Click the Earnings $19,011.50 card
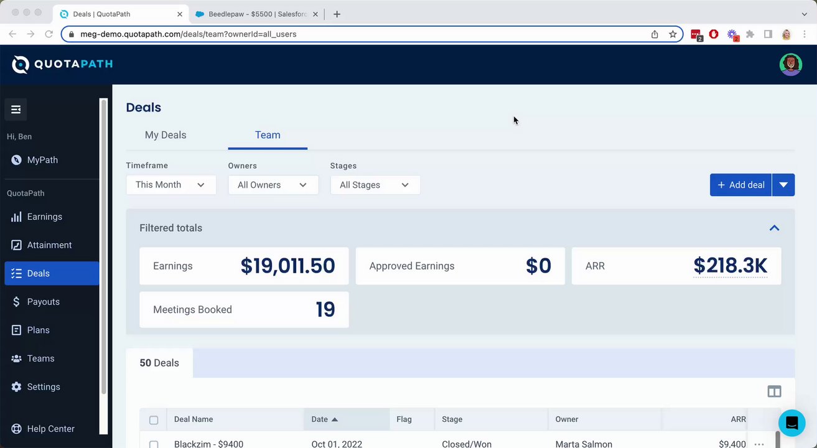The image size is (817, 448). coord(244,266)
